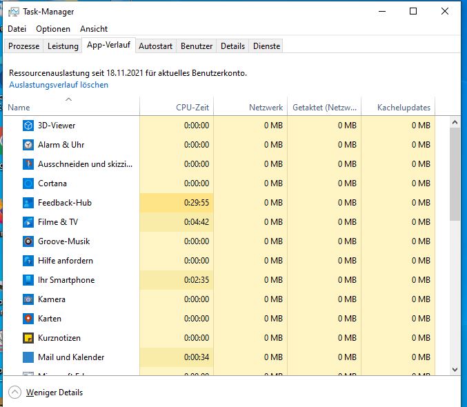Select the Ihr Smartphone row name
467x407 pixels.
click(x=66, y=280)
